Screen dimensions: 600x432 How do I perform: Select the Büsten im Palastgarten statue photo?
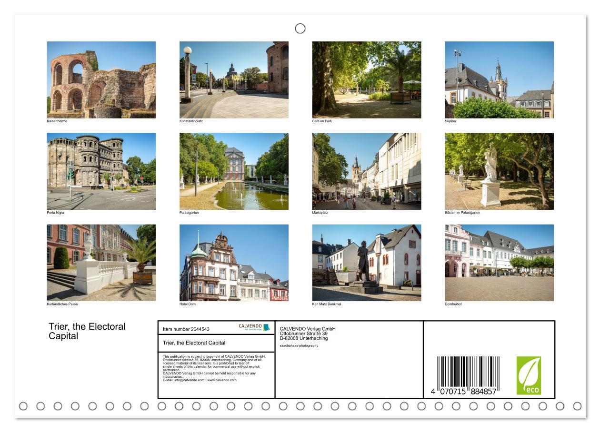point(500,171)
